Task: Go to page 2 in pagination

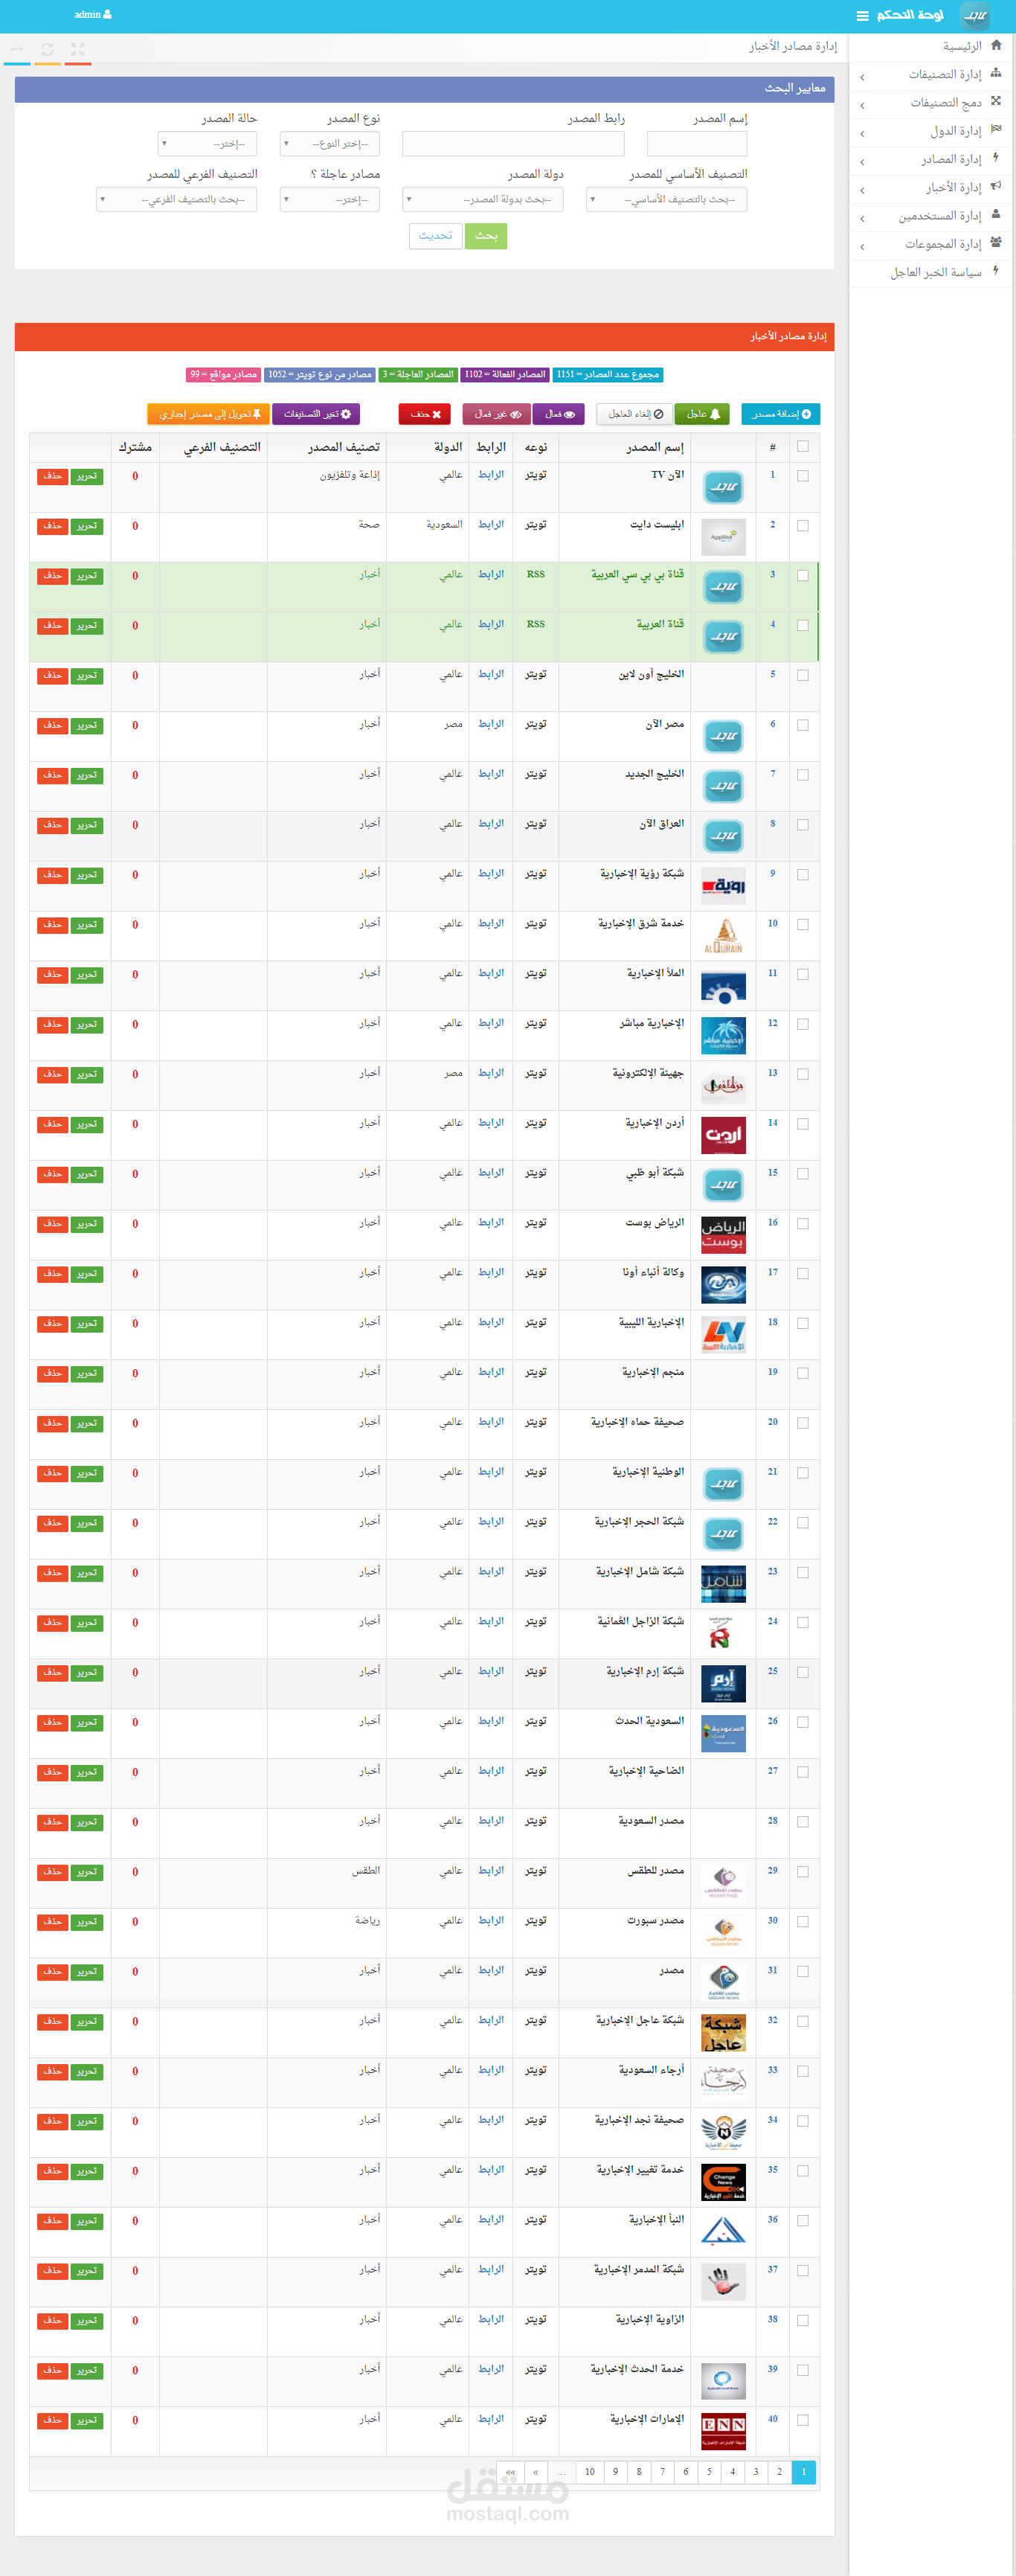Action: click(x=780, y=2472)
